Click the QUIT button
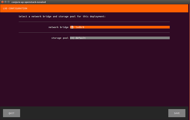 pyautogui.click(x=12, y=113)
